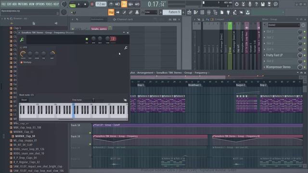Toggle the orange countdown before recording icon
The image size is (308, 173).
coord(124,4)
